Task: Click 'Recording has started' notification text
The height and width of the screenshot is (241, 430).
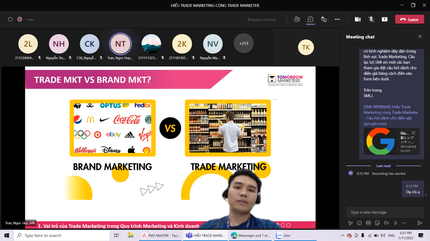Action: pos(389,174)
